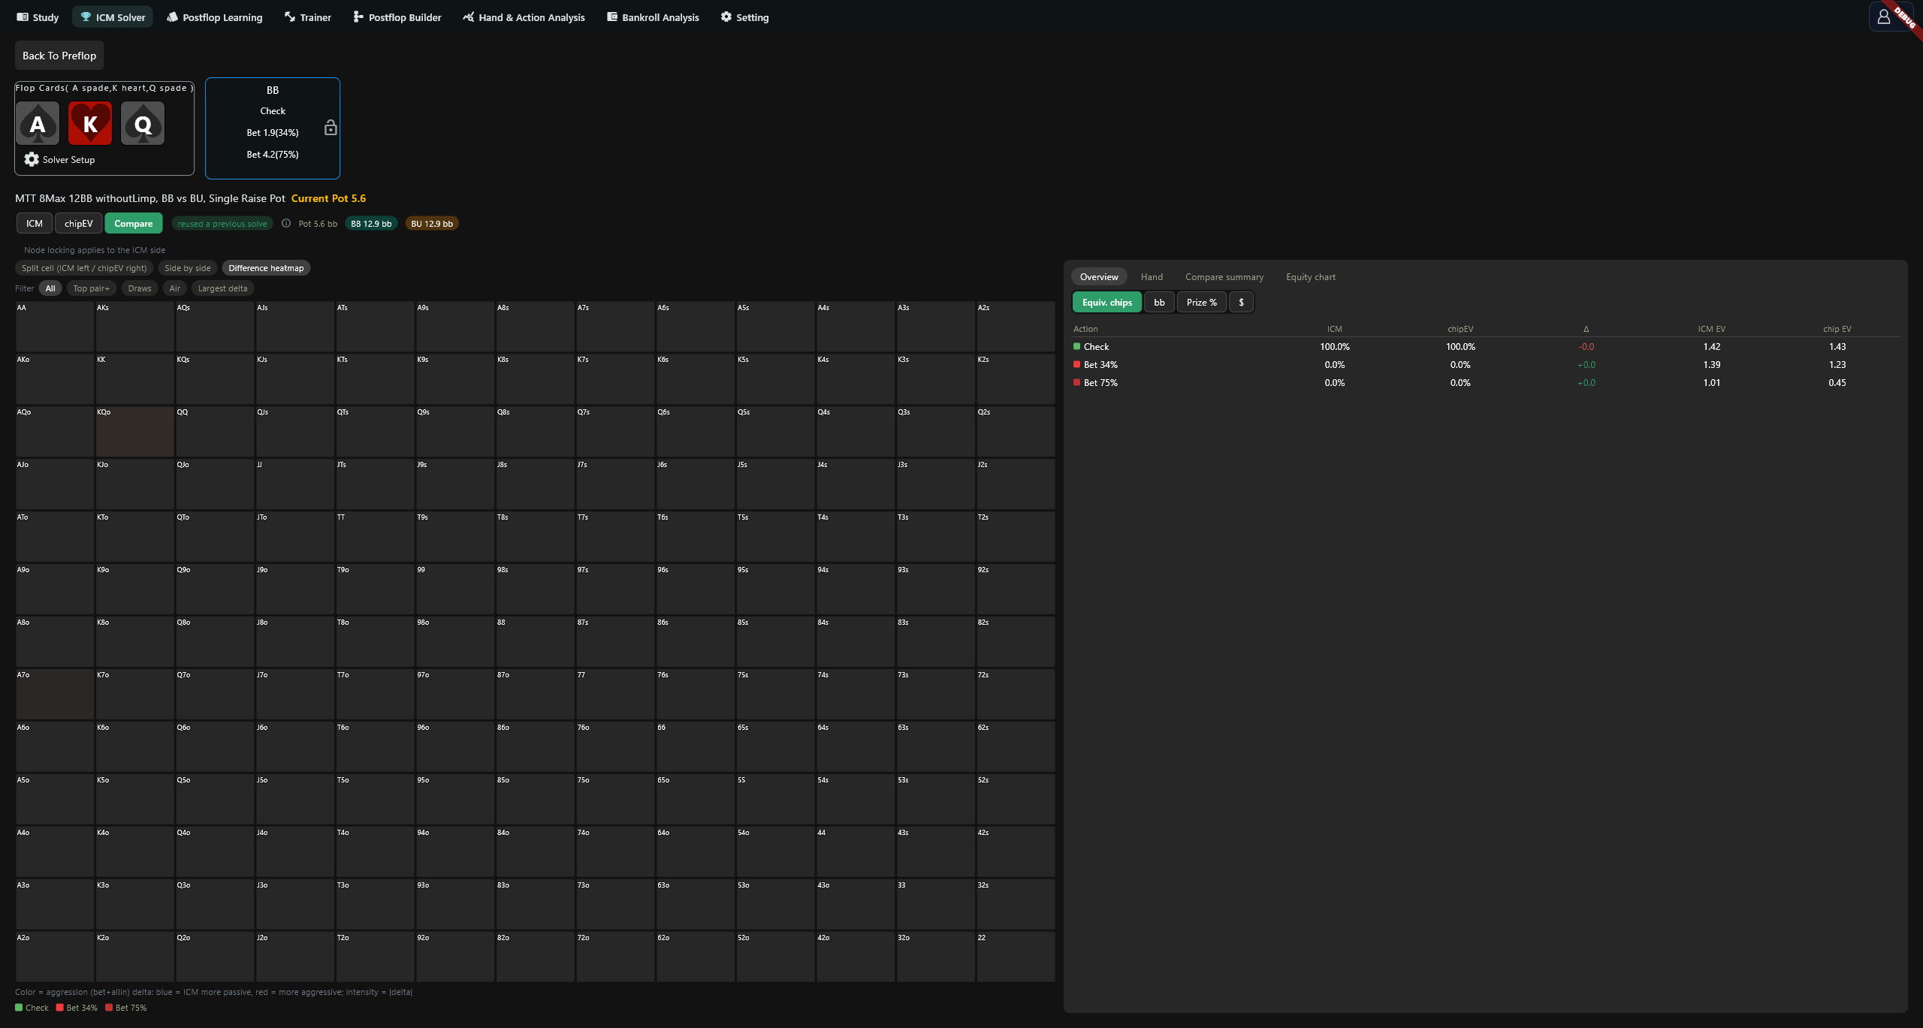Open the Equity chart tab
This screenshot has width=1923, height=1028.
tap(1311, 277)
